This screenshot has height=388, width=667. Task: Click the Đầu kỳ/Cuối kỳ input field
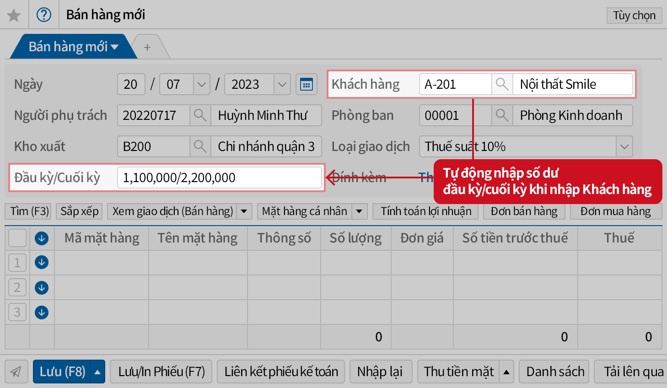point(220,178)
